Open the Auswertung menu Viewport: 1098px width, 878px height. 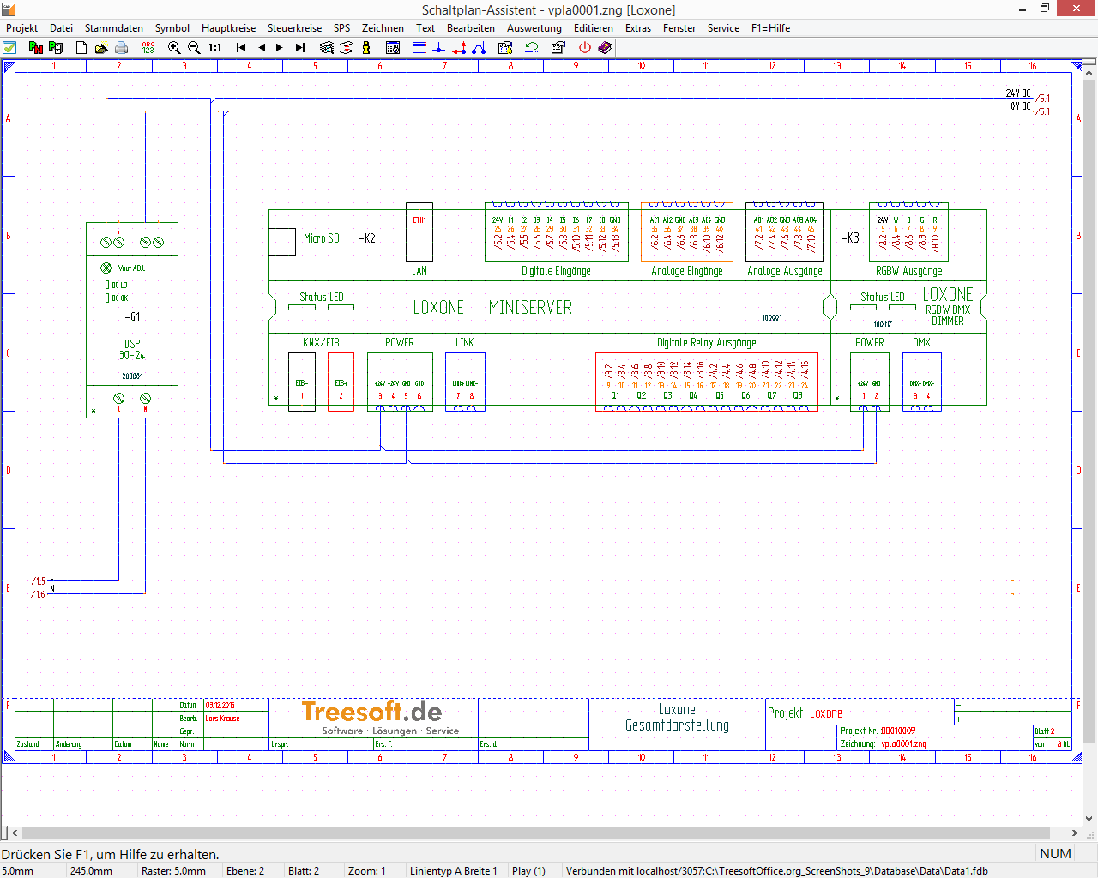pyautogui.click(x=534, y=28)
